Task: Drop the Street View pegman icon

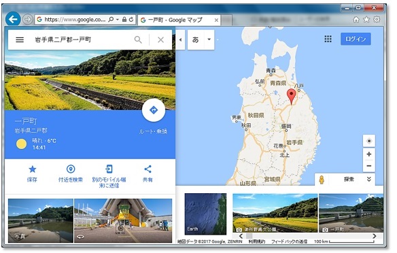Action: (322, 180)
